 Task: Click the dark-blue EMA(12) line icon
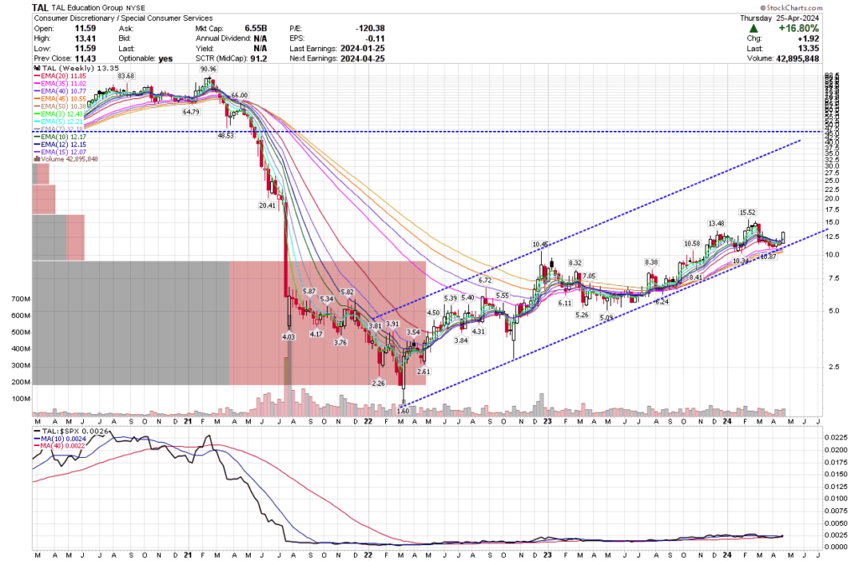[x=37, y=143]
